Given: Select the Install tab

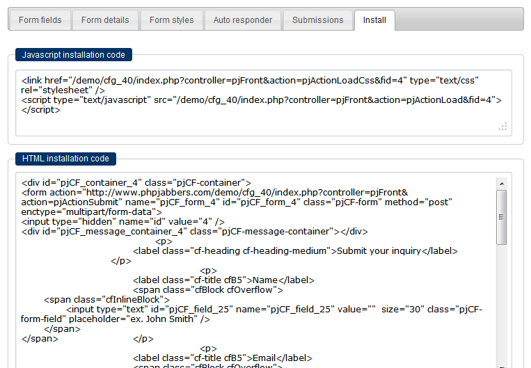Looking at the screenshot, I should (x=374, y=20).
